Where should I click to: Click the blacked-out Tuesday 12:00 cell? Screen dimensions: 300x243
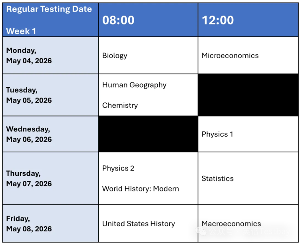(248, 95)
